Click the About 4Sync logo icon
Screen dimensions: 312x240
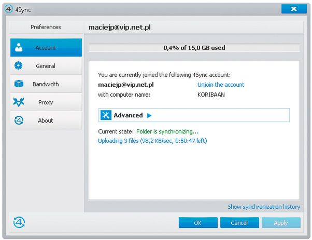tap(19, 121)
